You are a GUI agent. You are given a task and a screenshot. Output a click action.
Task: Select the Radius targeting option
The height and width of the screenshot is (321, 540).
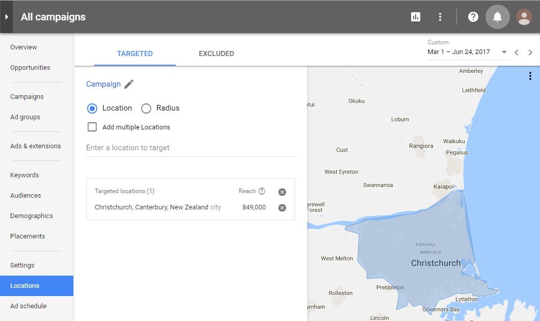pyautogui.click(x=146, y=108)
